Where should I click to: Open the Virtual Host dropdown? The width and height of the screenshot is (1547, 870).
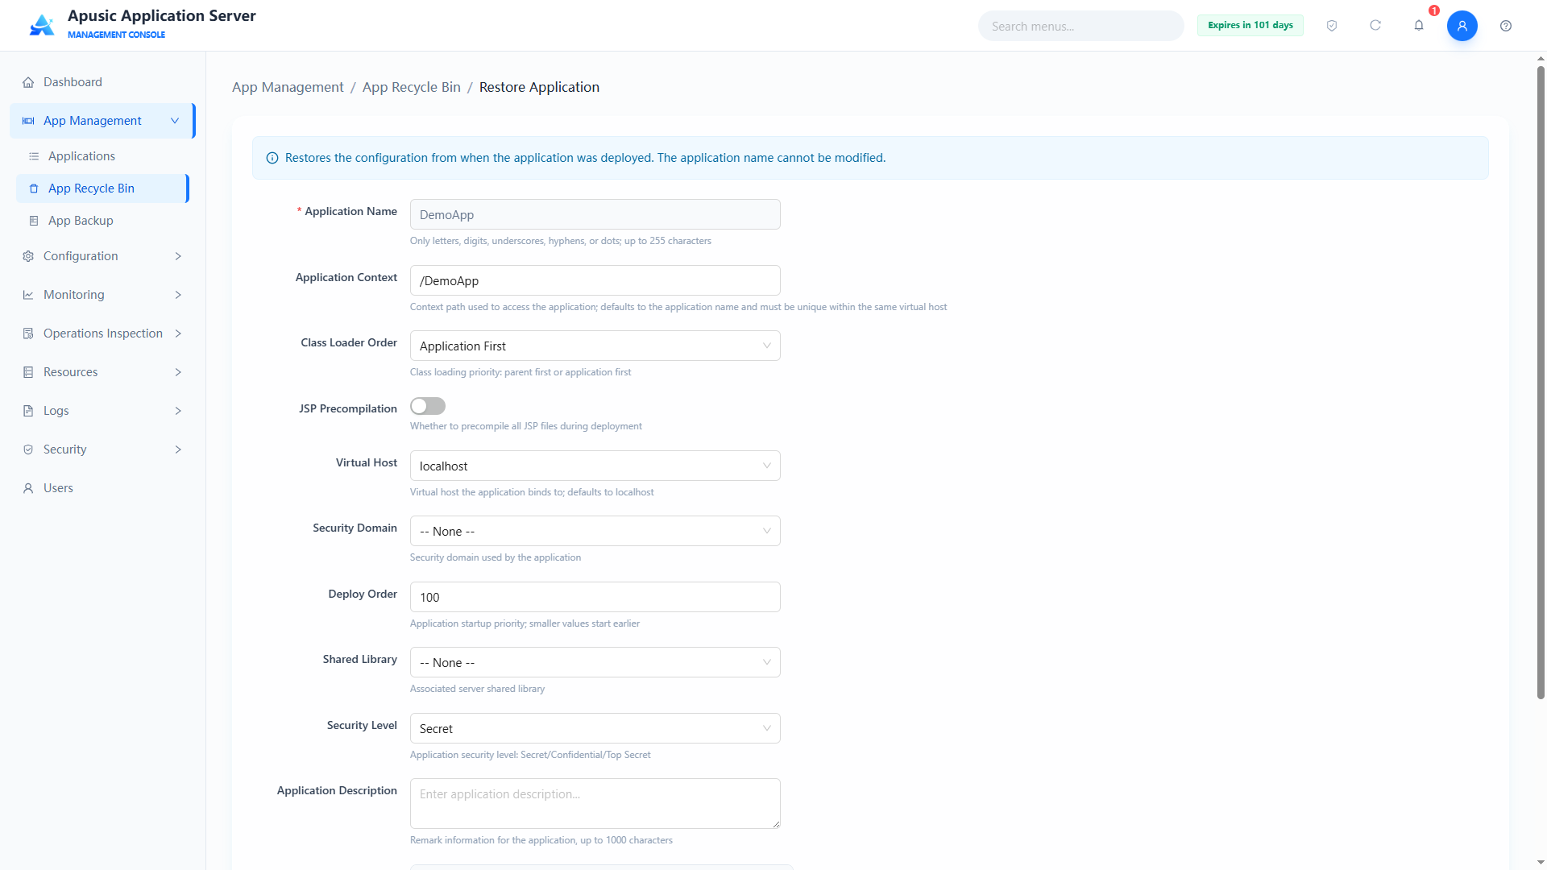click(x=595, y=466)
